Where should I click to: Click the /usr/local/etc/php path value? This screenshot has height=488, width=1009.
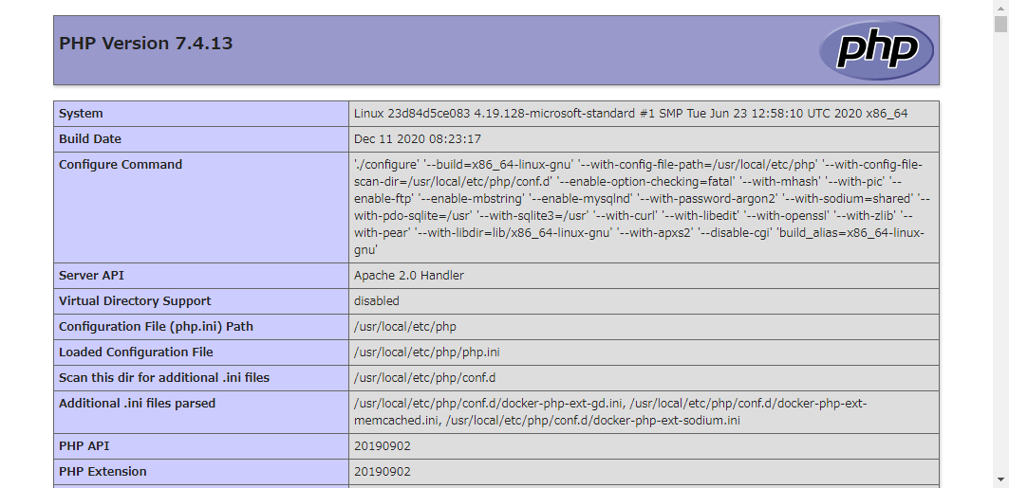(x=405, y=327)
